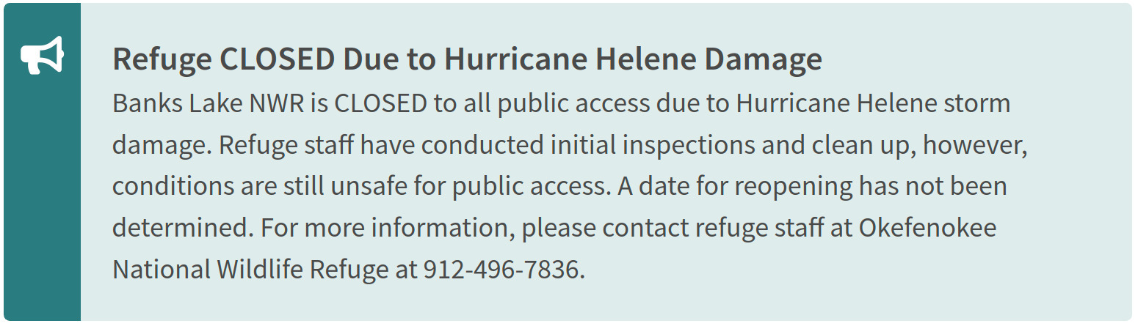Select the 'Refuge CLOSED Due to Hurricane Helene Damage' heading
This screenshot has height=326, width=1138.
coord(467,60)
